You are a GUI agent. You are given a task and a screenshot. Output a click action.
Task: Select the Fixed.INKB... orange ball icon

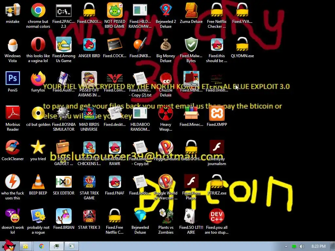(140, 44)
